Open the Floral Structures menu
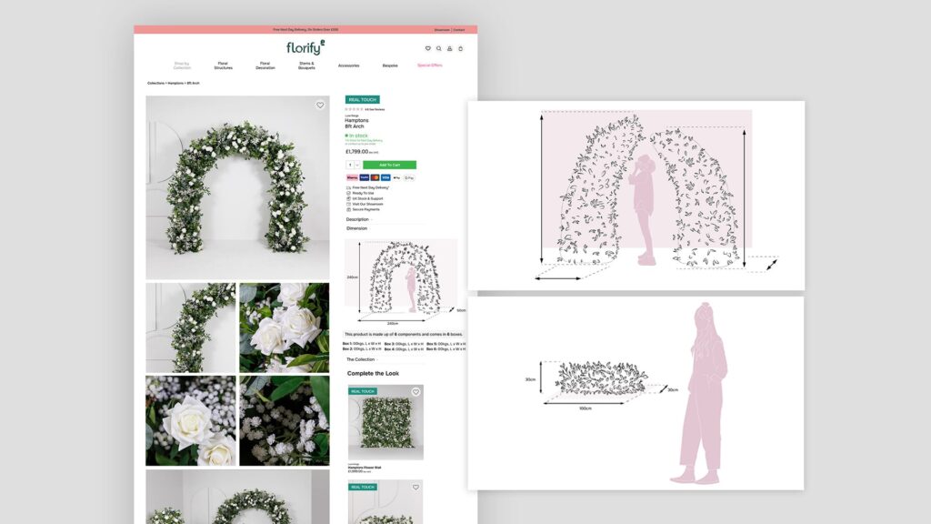 pyautogui.click(x=224, y=65)
